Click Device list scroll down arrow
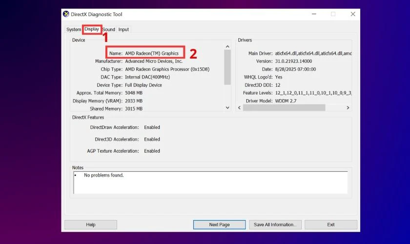 (227, 107)
